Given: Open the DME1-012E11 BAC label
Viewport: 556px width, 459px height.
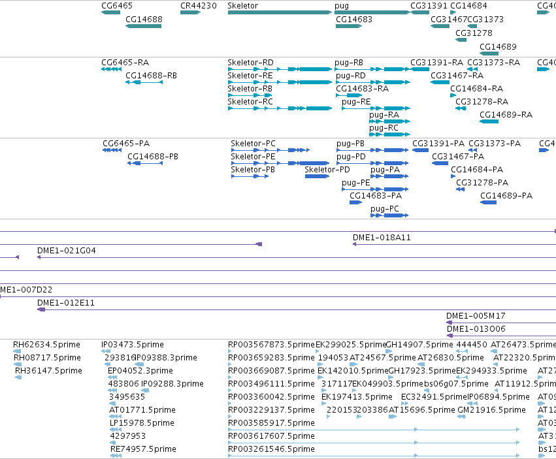Looking at the screenshot, I should point(66,303).
